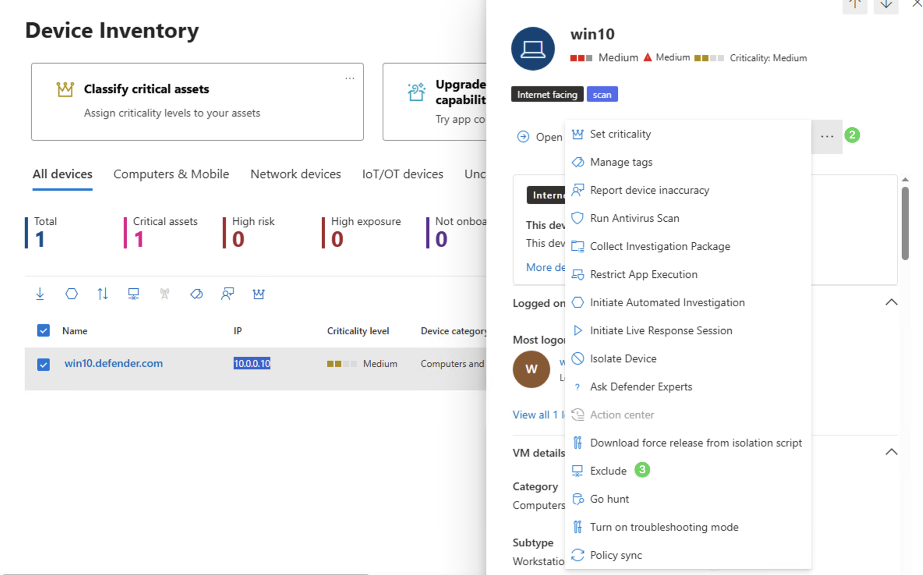This screenshot has width=923, height=575.
Task: Switch to Network devices tab
Action: coord(296,174)
